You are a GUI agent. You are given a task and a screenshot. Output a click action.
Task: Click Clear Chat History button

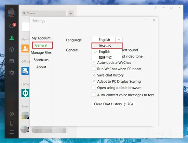pyautogui.click(x=113, y=104)
